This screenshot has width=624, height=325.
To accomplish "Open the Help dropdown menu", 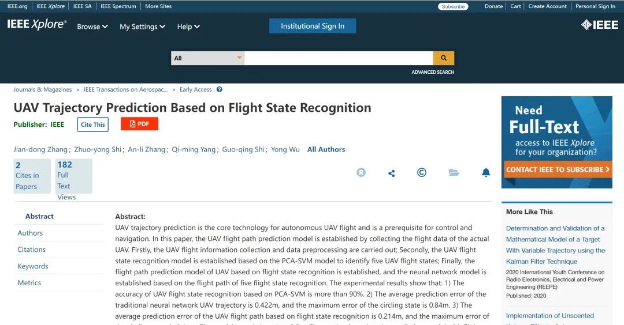I will coord(188,27).
